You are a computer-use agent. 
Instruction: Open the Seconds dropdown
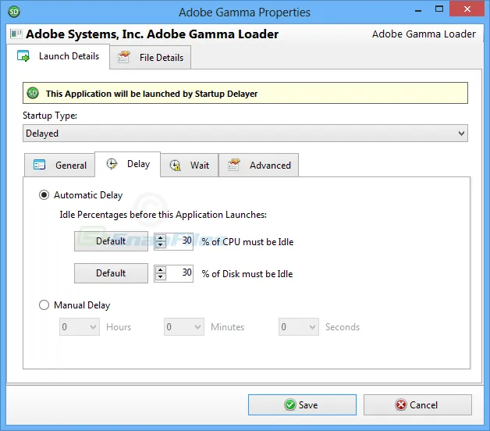click(x=299, y=327)
